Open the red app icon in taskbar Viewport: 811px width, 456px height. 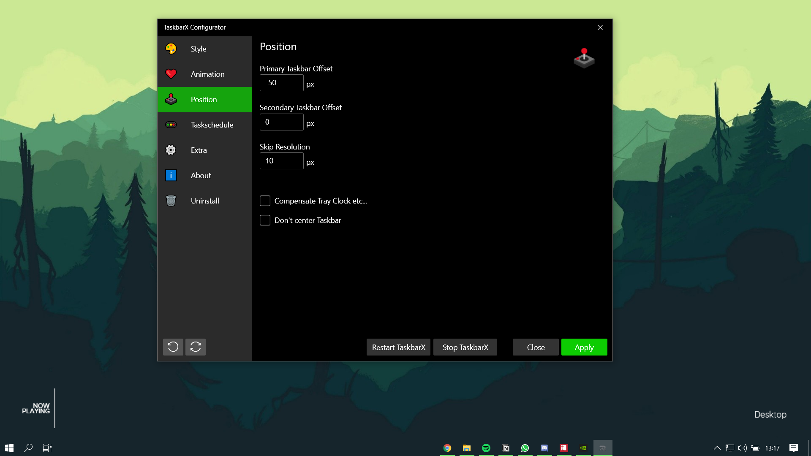[x=564, y=448]
